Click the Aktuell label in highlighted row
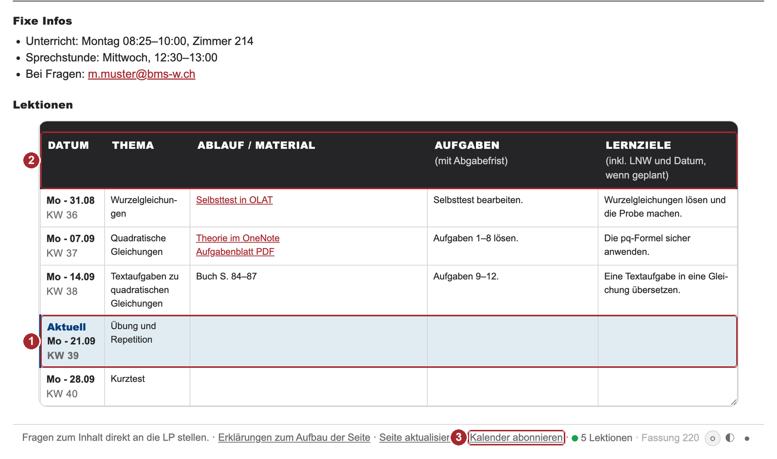 tap(67, 327)
